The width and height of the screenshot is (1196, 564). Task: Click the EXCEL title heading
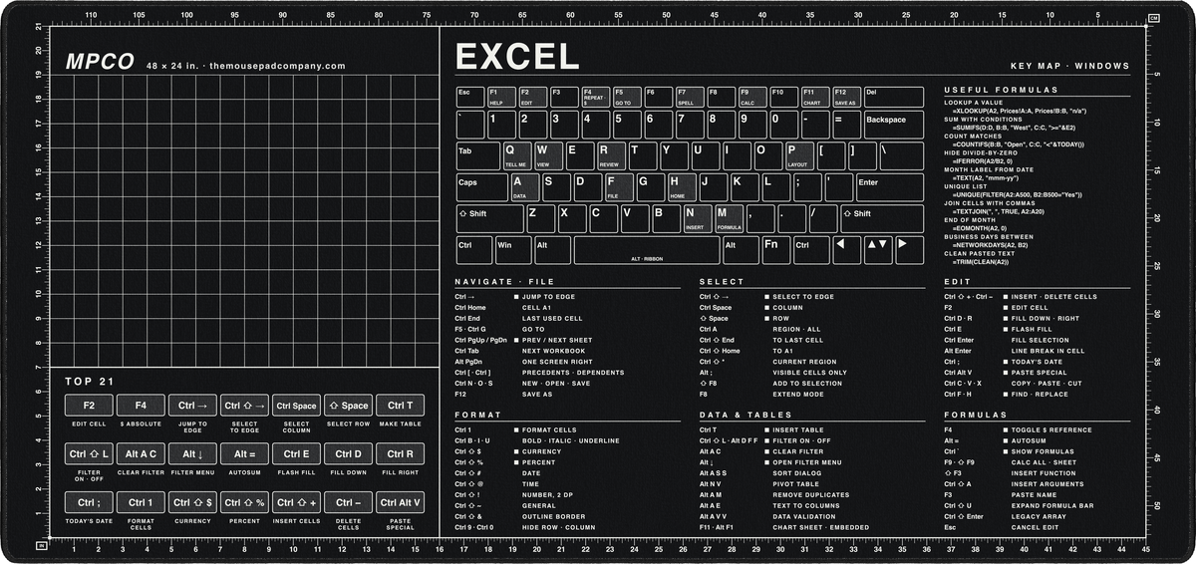tap(517, 57)
